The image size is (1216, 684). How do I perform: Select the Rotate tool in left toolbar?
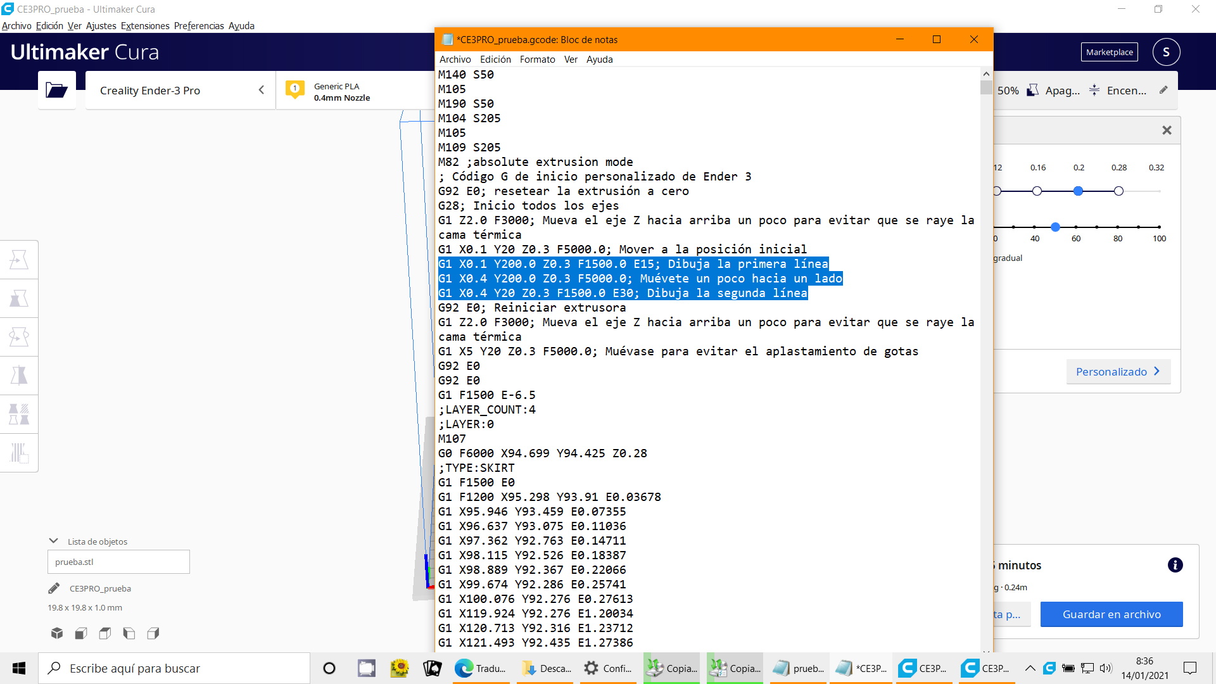point(19,337)
